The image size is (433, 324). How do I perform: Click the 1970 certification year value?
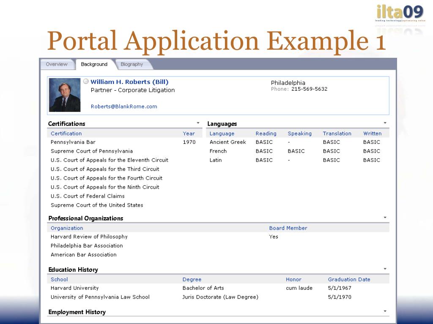pyautogui.click(x=189, y=142)
